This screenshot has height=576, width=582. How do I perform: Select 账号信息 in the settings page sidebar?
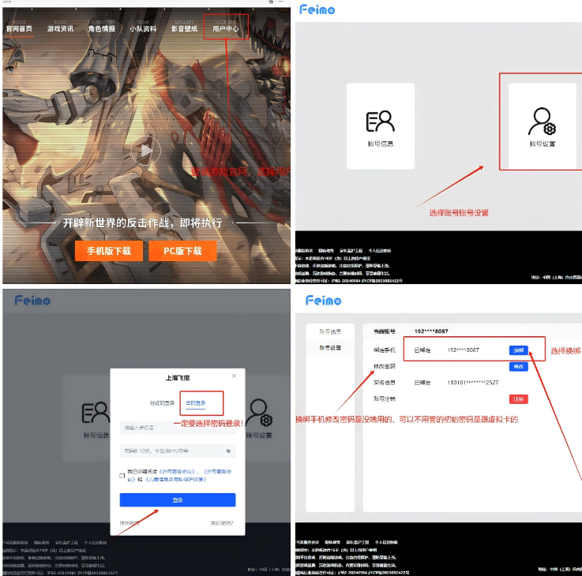pos(330,331)
